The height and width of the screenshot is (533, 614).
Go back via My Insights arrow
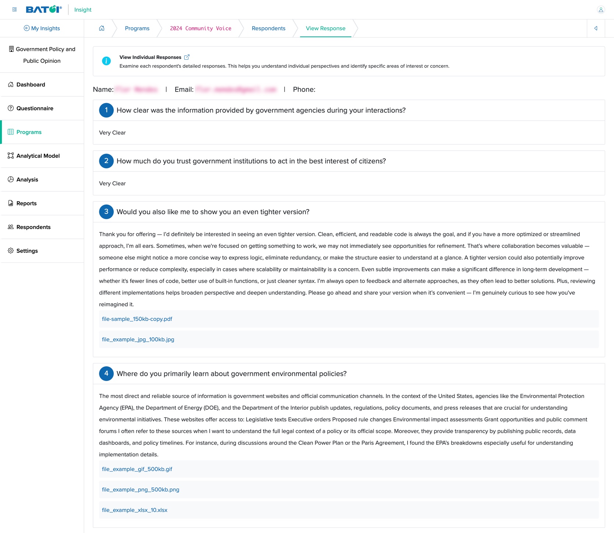point(27,28)
